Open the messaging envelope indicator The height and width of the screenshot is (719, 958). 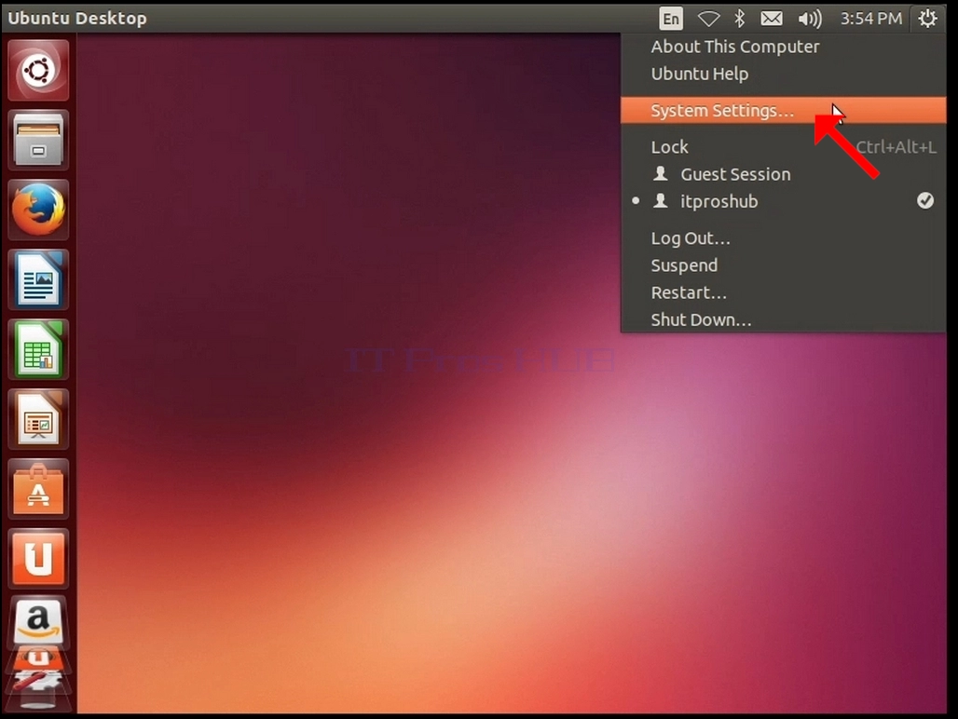point(771,19)
